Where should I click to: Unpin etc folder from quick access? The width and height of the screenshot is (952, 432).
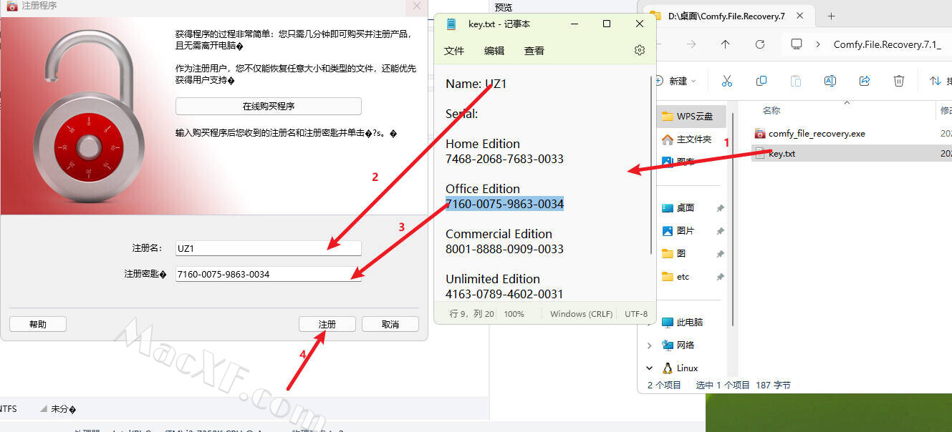720,277
